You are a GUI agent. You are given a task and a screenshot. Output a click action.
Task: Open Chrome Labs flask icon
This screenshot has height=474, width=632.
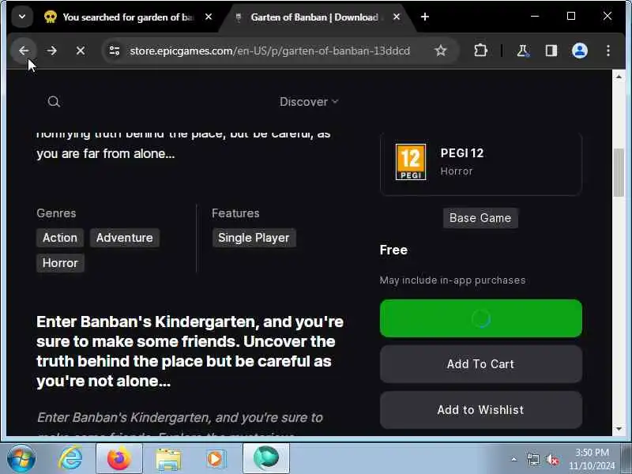[x=523, y=51]
